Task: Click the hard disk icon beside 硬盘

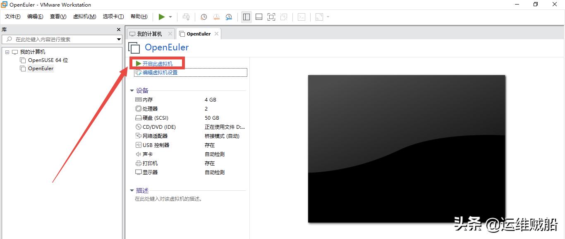Action: point(139,118)
